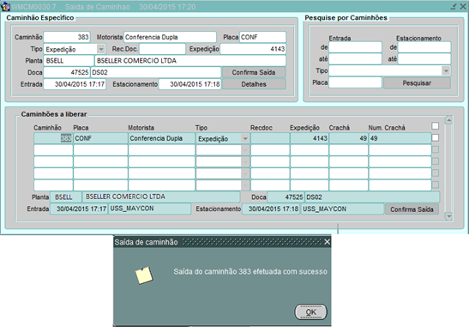The height and width of the screenshot is (327, 469).
Task: Click the USS_MAYCON field next to Entrada
Action: tap(149, 209)
